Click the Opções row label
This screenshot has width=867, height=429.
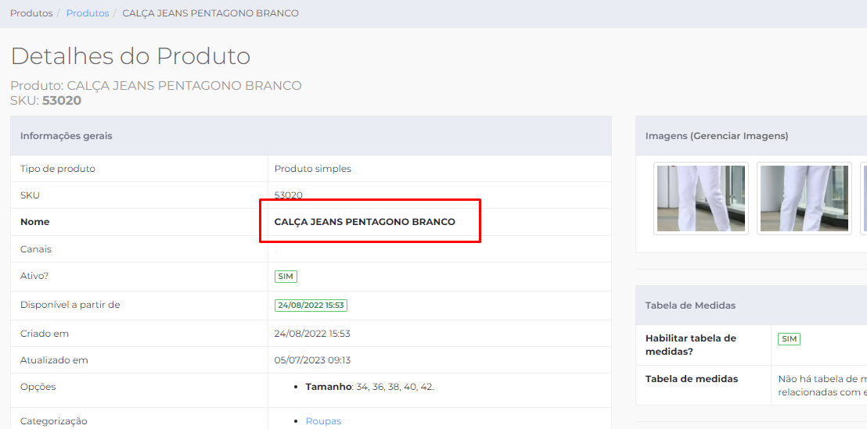point(38,387)
